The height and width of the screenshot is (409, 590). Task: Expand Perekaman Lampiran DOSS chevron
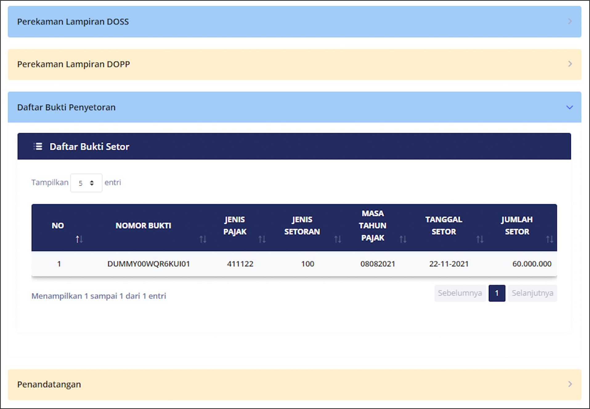tap(570, 22)
